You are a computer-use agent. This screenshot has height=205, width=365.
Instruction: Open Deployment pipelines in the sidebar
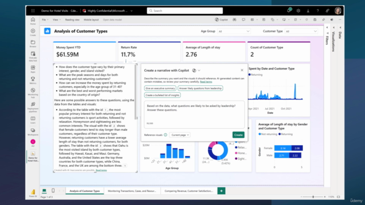coord(33,107)
